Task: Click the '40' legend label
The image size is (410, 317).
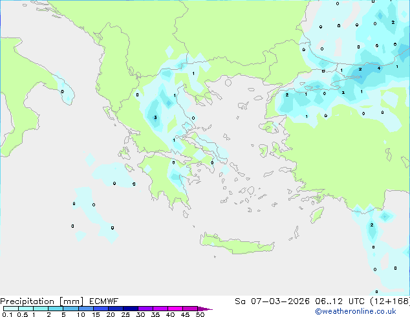Action: (x=170, y=314)
